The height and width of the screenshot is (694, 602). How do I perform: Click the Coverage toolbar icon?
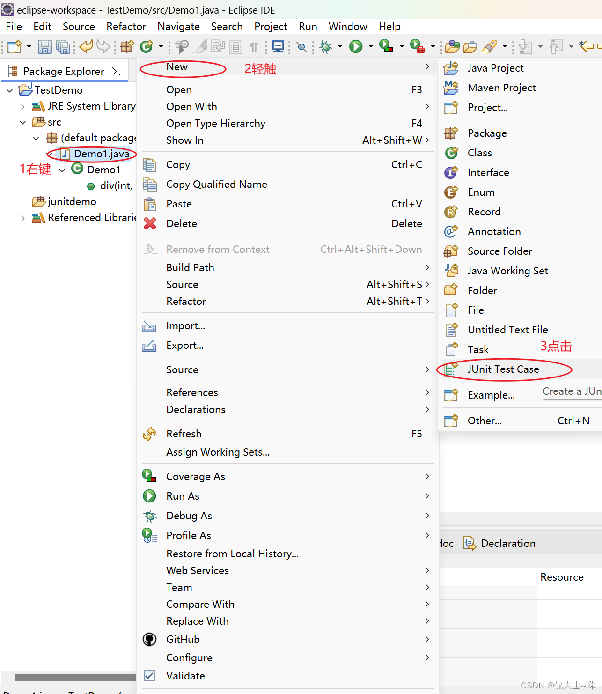click(386, 46)
